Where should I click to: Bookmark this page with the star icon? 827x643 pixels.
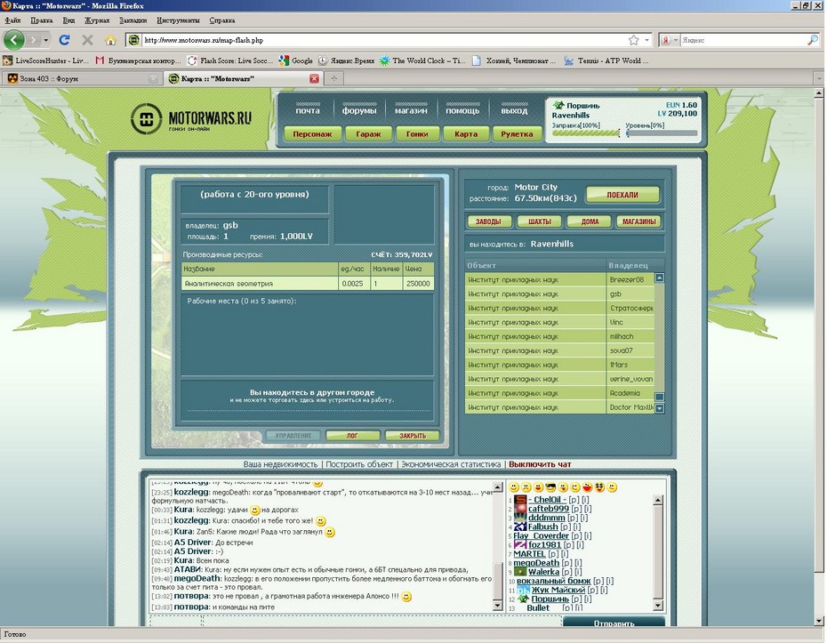pos(633,40)
